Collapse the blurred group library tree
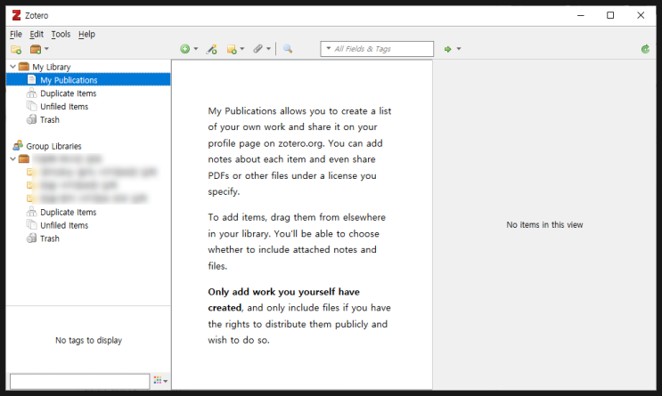 (x=12, y=159)
